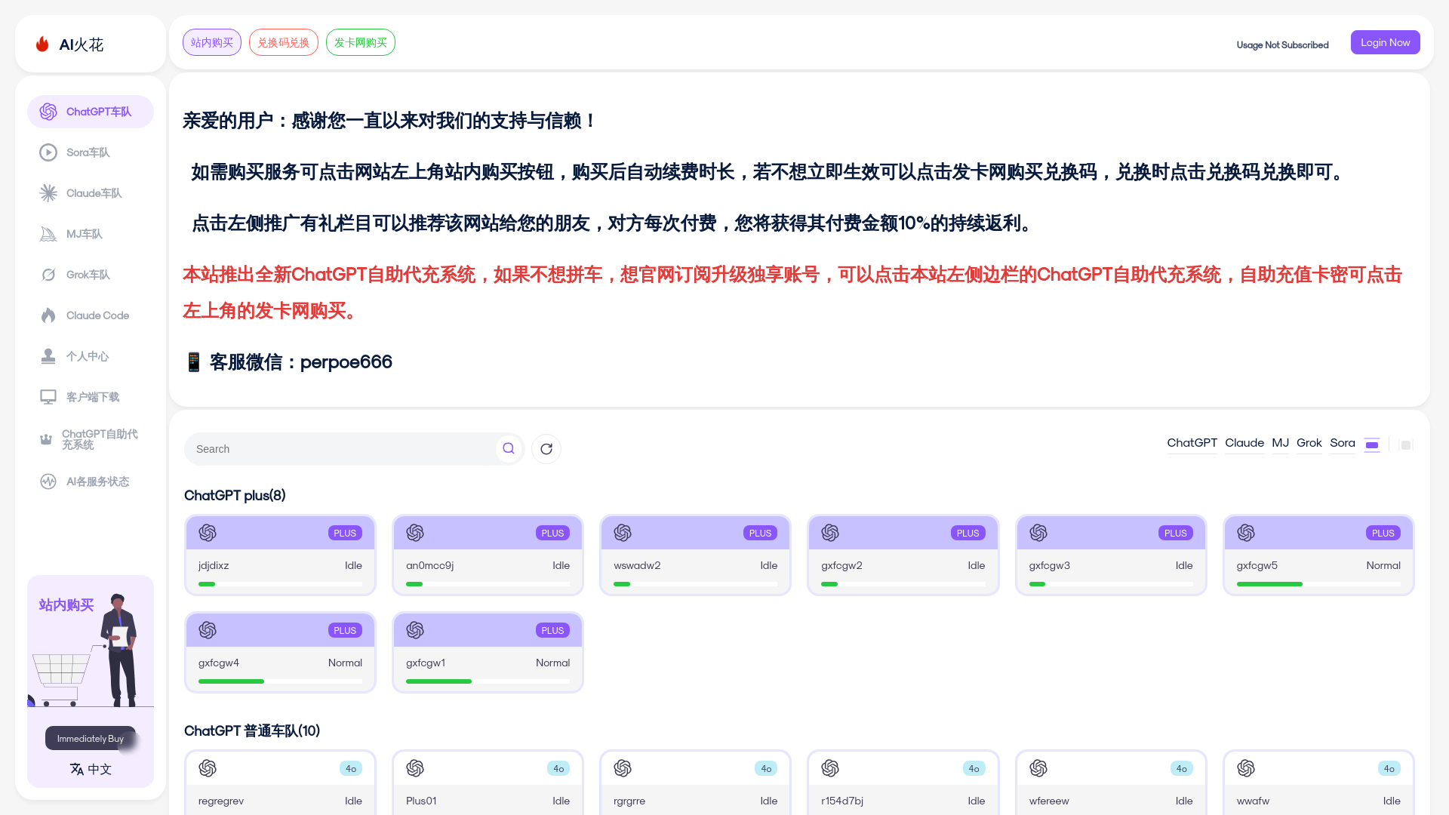
Task: Filter list by the Claude tab
Action: [1244, 443]
